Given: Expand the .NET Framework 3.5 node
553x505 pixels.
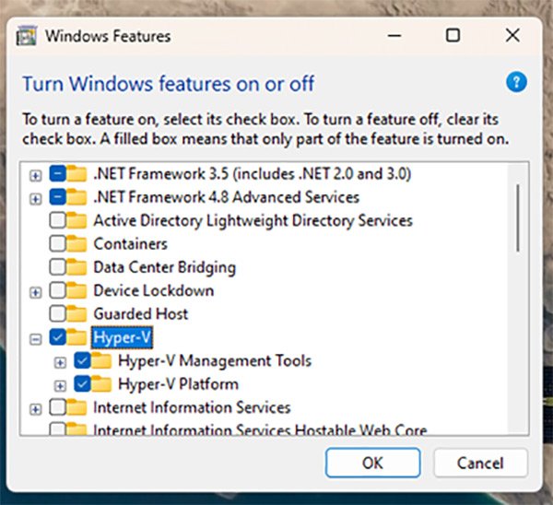Looking at the screenshot, I should 35,174.
